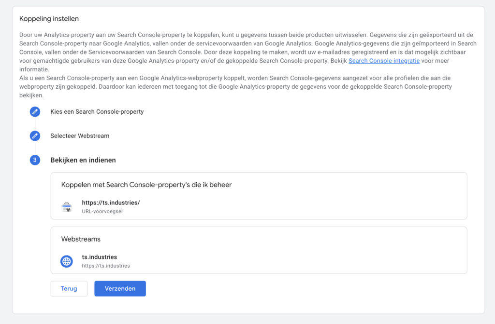Viewport: 495px width, 324px height.
Task: Open the Search Console-integratie link
Action: (x=384, y=60)
